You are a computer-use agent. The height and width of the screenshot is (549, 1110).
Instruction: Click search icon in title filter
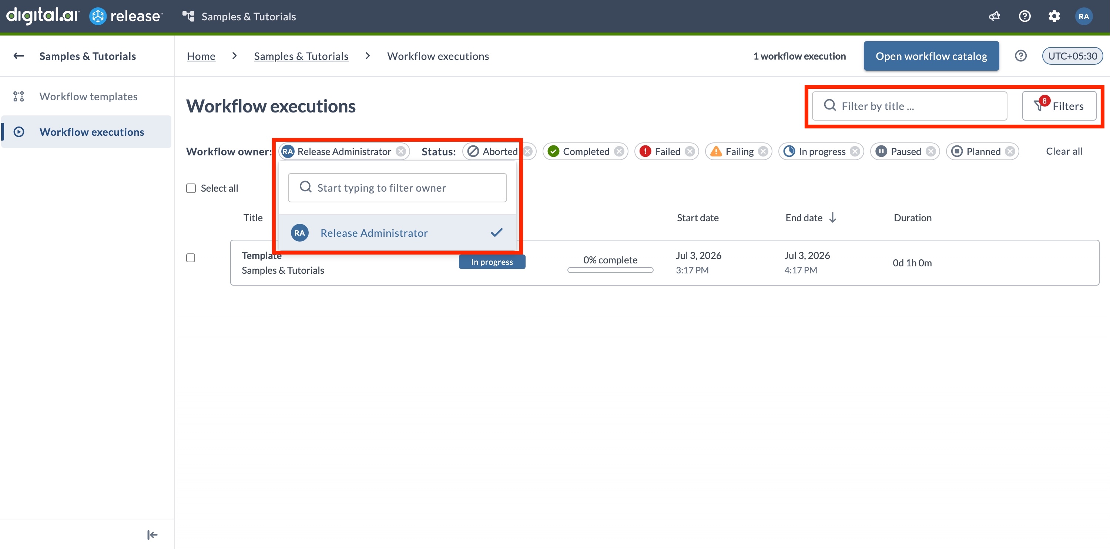pos(829,105)
